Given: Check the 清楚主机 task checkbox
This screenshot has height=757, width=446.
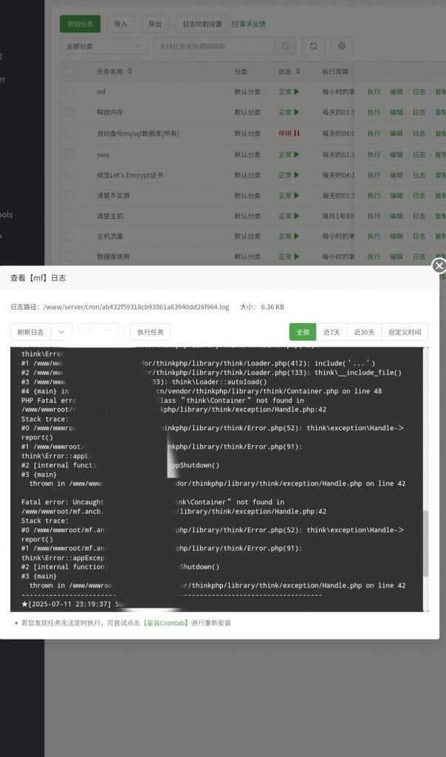Looking at the screenshot, I should point(69,216).
